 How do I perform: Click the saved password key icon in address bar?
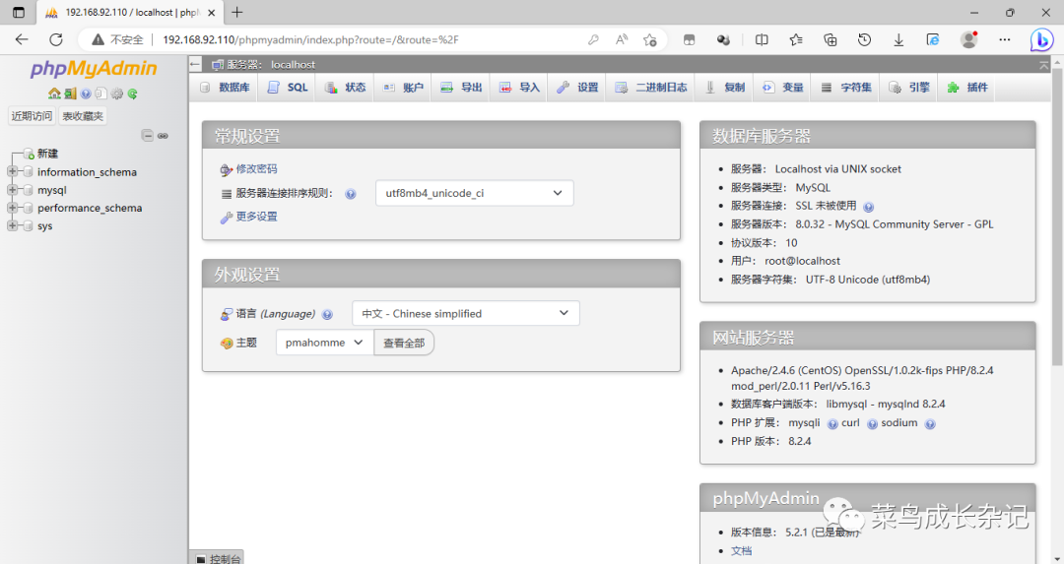pos(593,40)
